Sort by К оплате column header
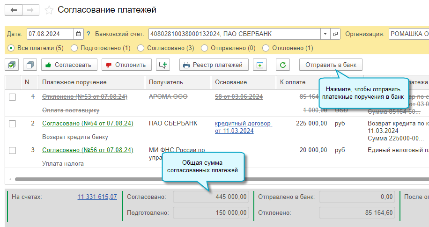This screenshot has height=227, width=429. [x=297, y=82]
